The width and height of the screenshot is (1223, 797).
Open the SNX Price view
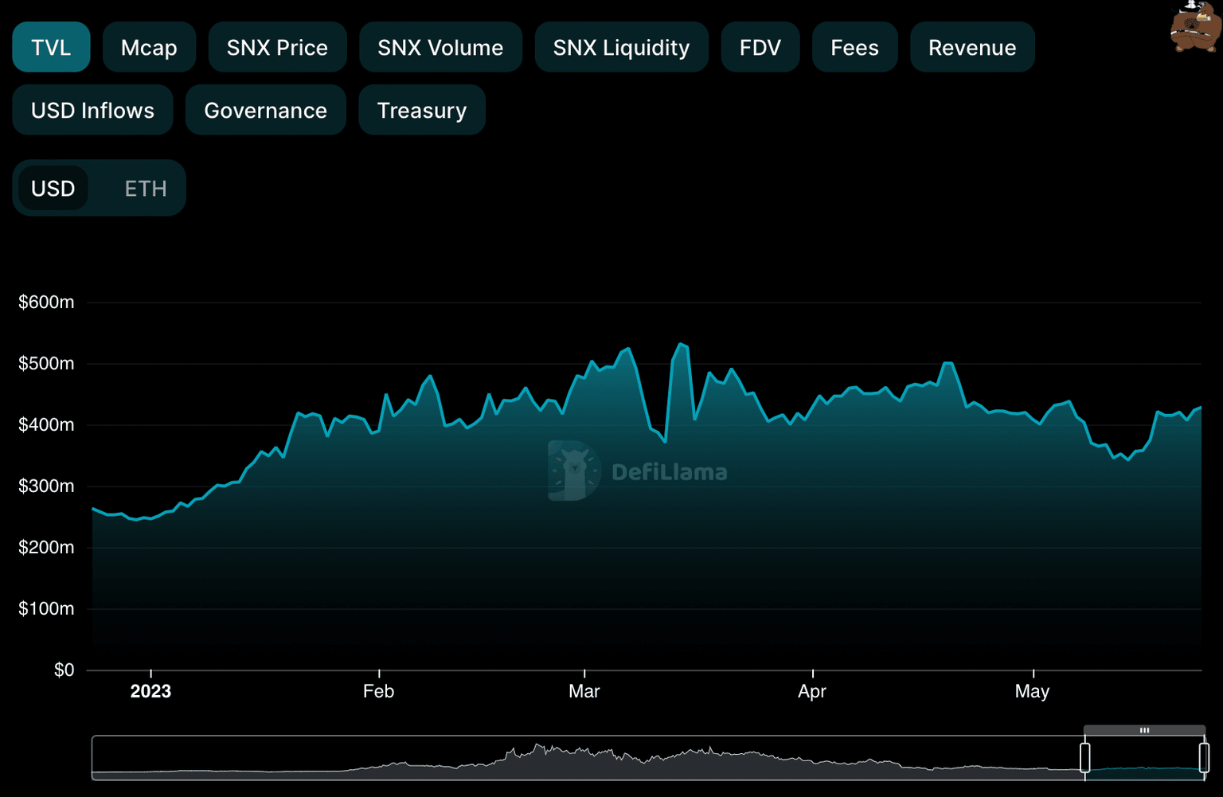tap(277, 47)
